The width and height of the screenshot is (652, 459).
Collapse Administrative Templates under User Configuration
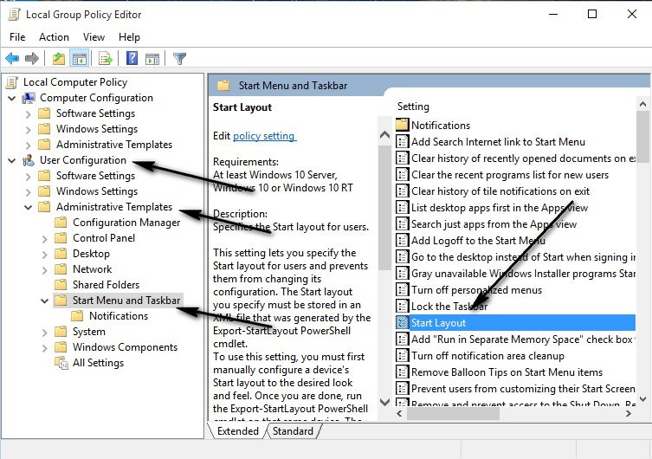29,207
